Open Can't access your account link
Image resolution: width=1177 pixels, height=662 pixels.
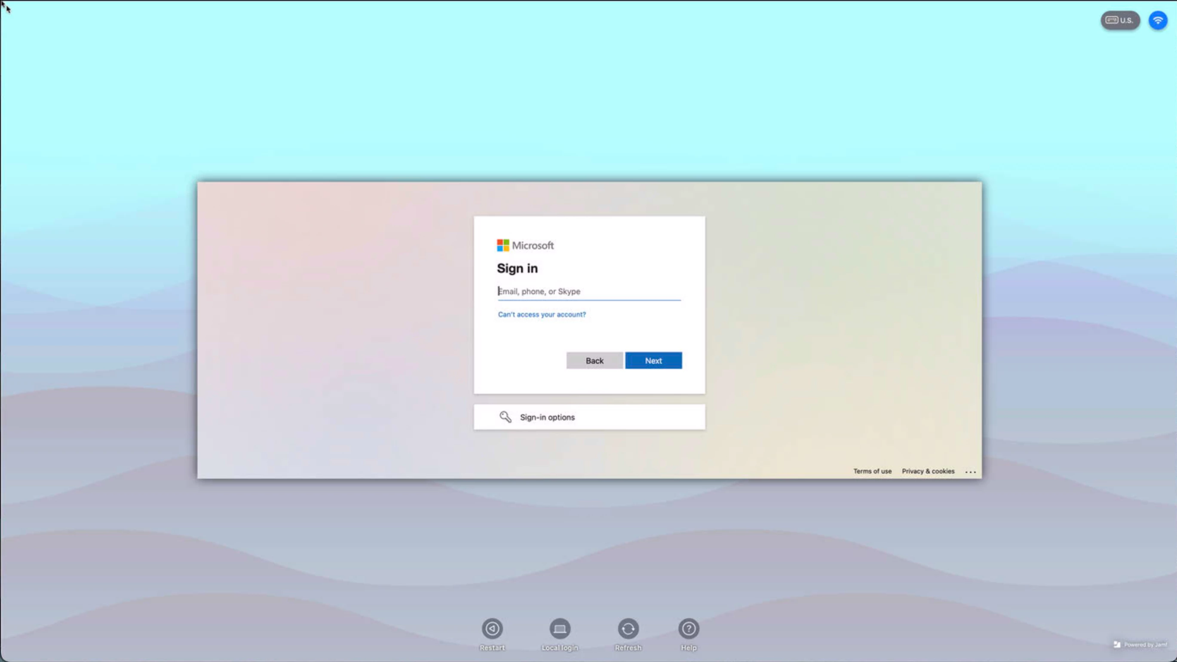542,314
